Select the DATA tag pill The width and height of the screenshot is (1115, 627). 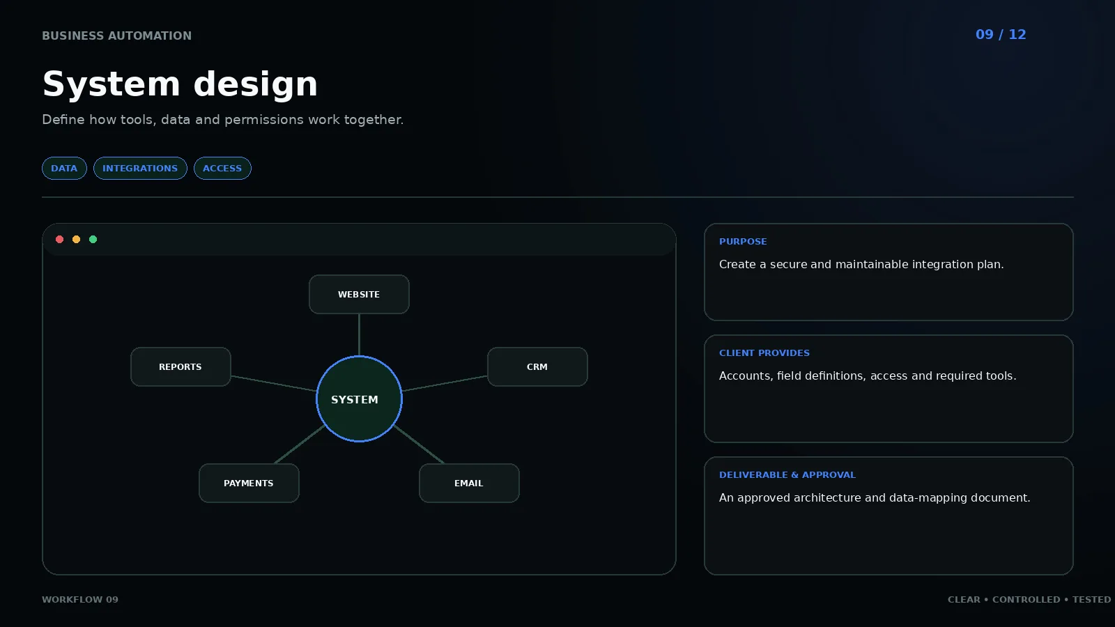(64, 168)
